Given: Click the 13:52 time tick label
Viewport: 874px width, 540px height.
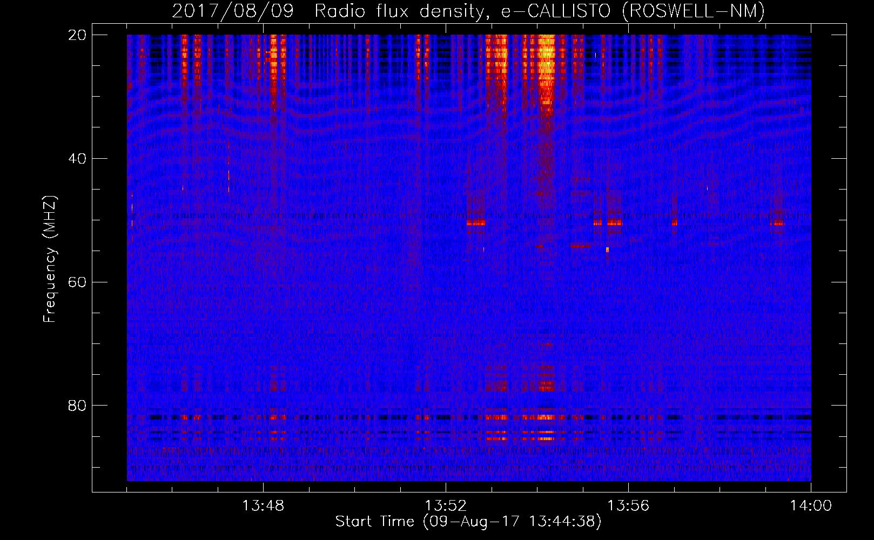Looking at the screenshot, I should click(x=446, y=506).
